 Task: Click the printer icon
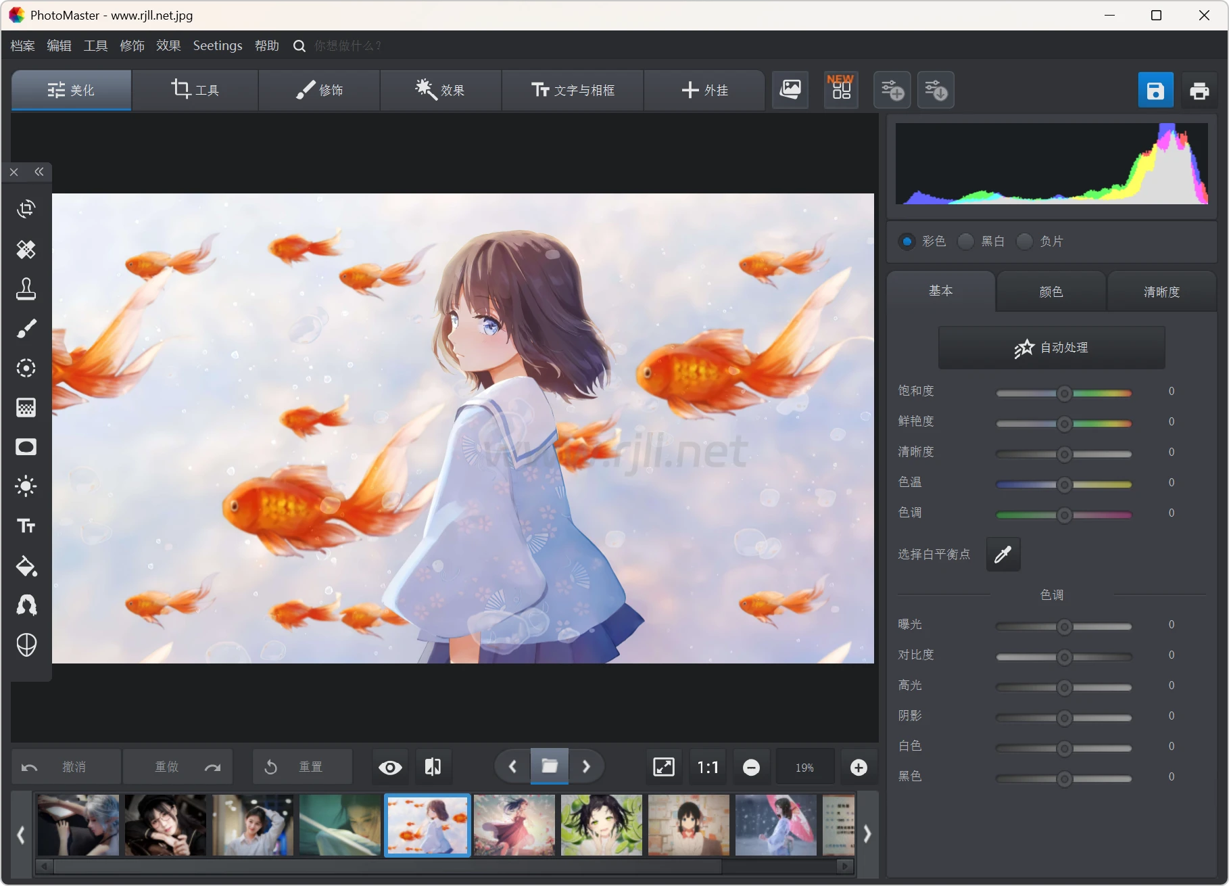click(1199, 90)
